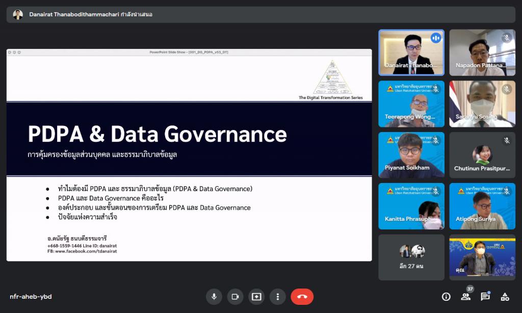522x313 pixels.
Task: Open the more options menu
Action: coord(277,297)
